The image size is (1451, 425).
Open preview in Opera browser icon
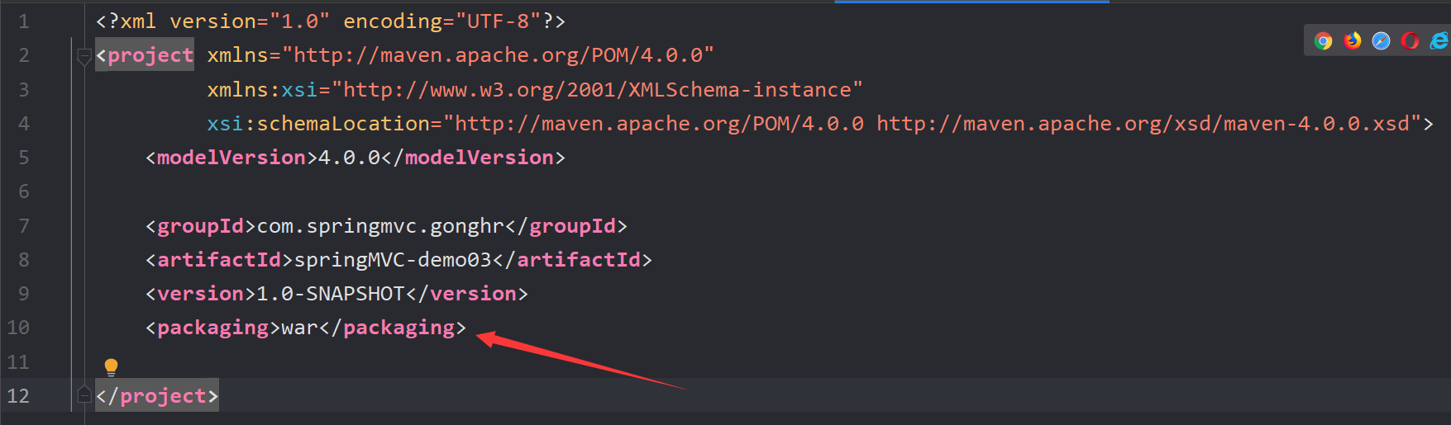point(1410,40)
